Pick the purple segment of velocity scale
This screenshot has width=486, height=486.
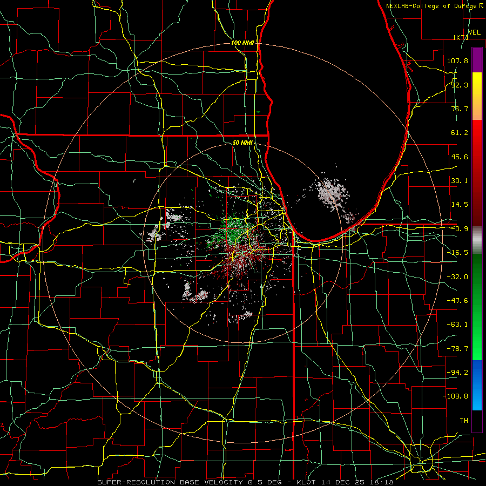477,60
